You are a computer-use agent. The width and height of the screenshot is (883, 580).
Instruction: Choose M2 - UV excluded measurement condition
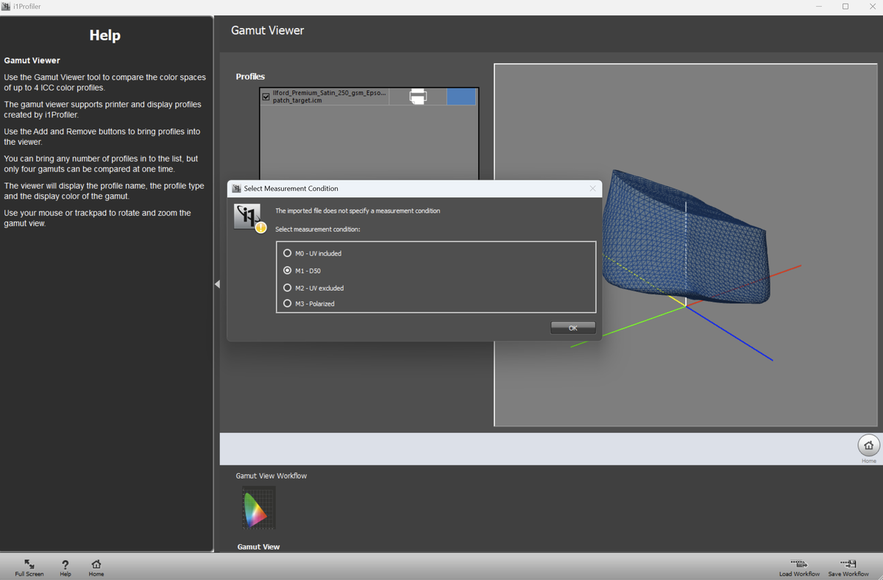pyautogui.click(x=288, y=288)
